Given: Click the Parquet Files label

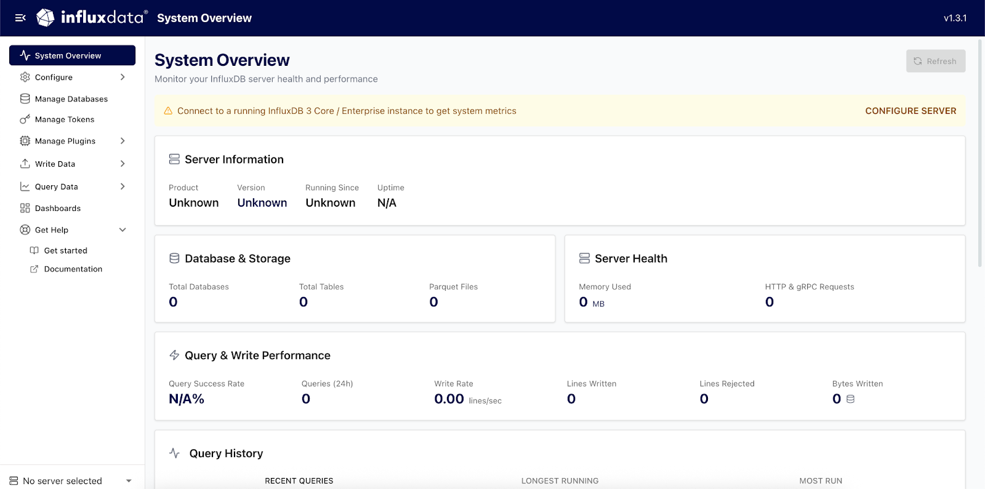Looking at the screenshot, I should click(x=453, y=287).
